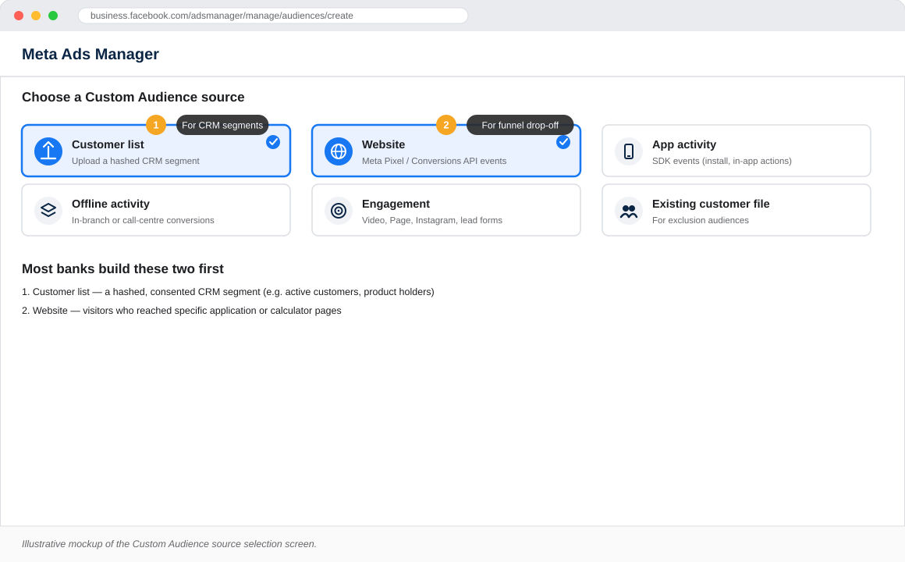Image resolution: width=905 pixels, height=562 pixels.
Task: Click the phone icon on App activity
Action: [629, 151]
